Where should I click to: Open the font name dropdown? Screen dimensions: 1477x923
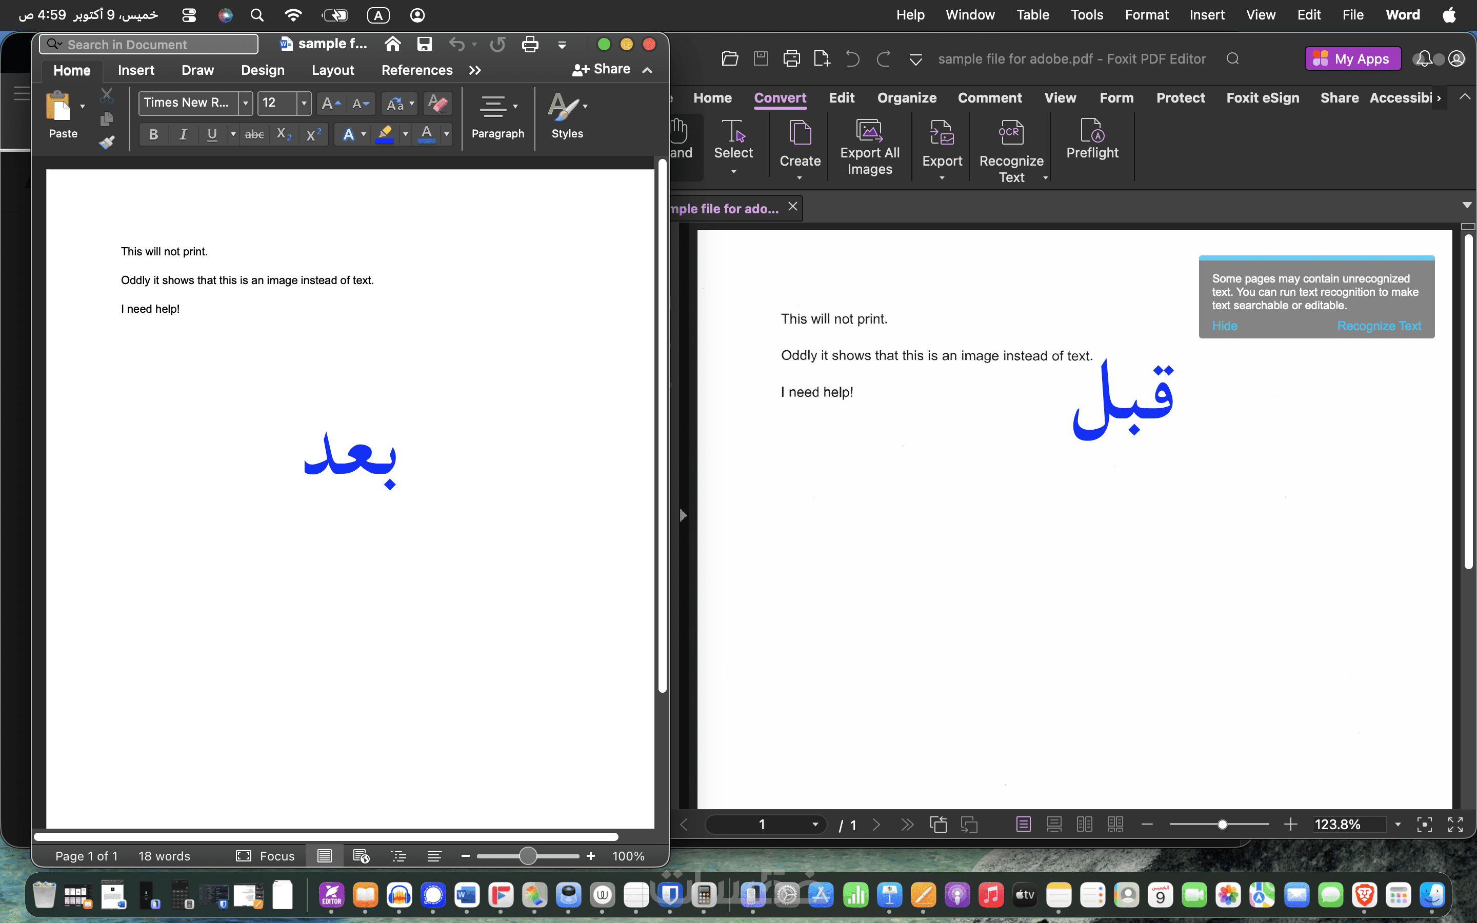click(245, 103)
